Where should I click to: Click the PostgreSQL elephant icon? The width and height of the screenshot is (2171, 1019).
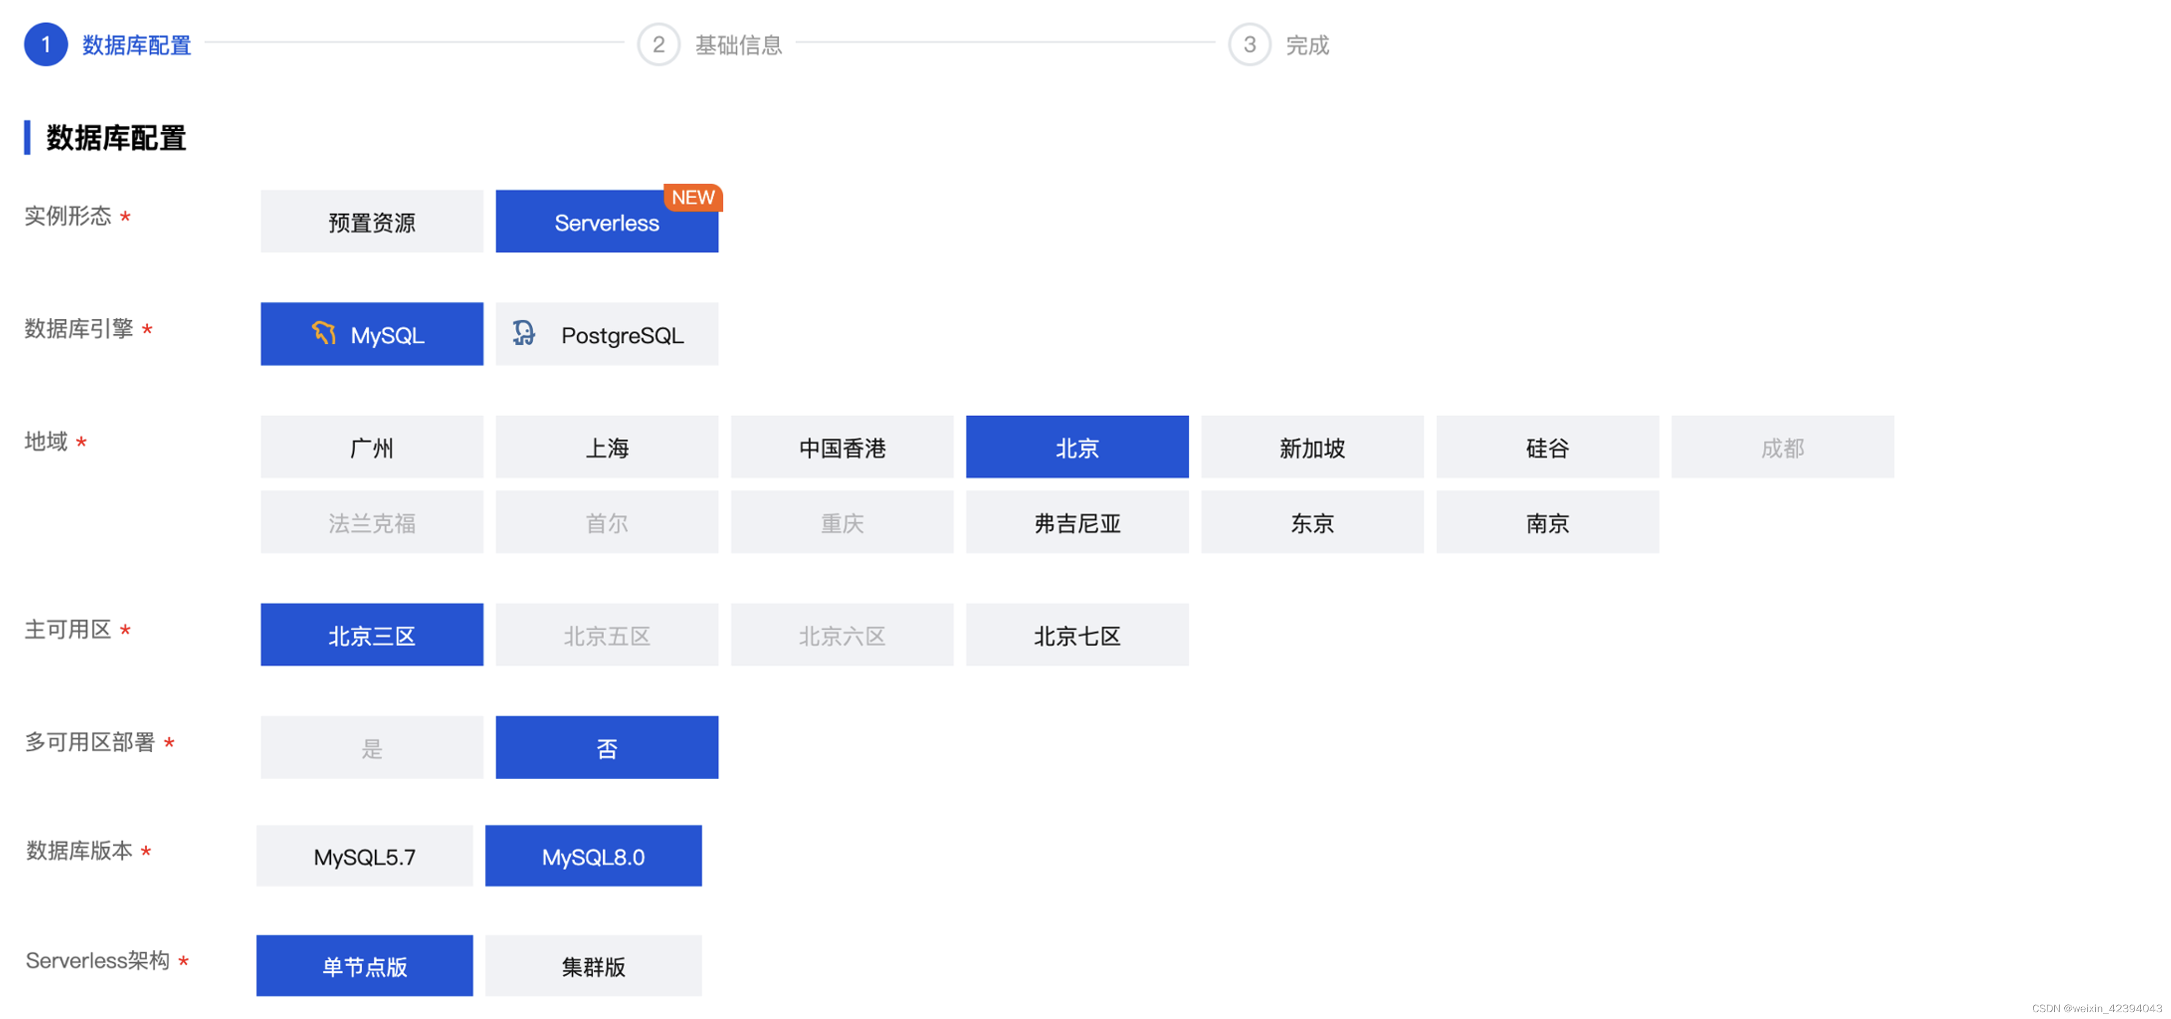[523, 334]
